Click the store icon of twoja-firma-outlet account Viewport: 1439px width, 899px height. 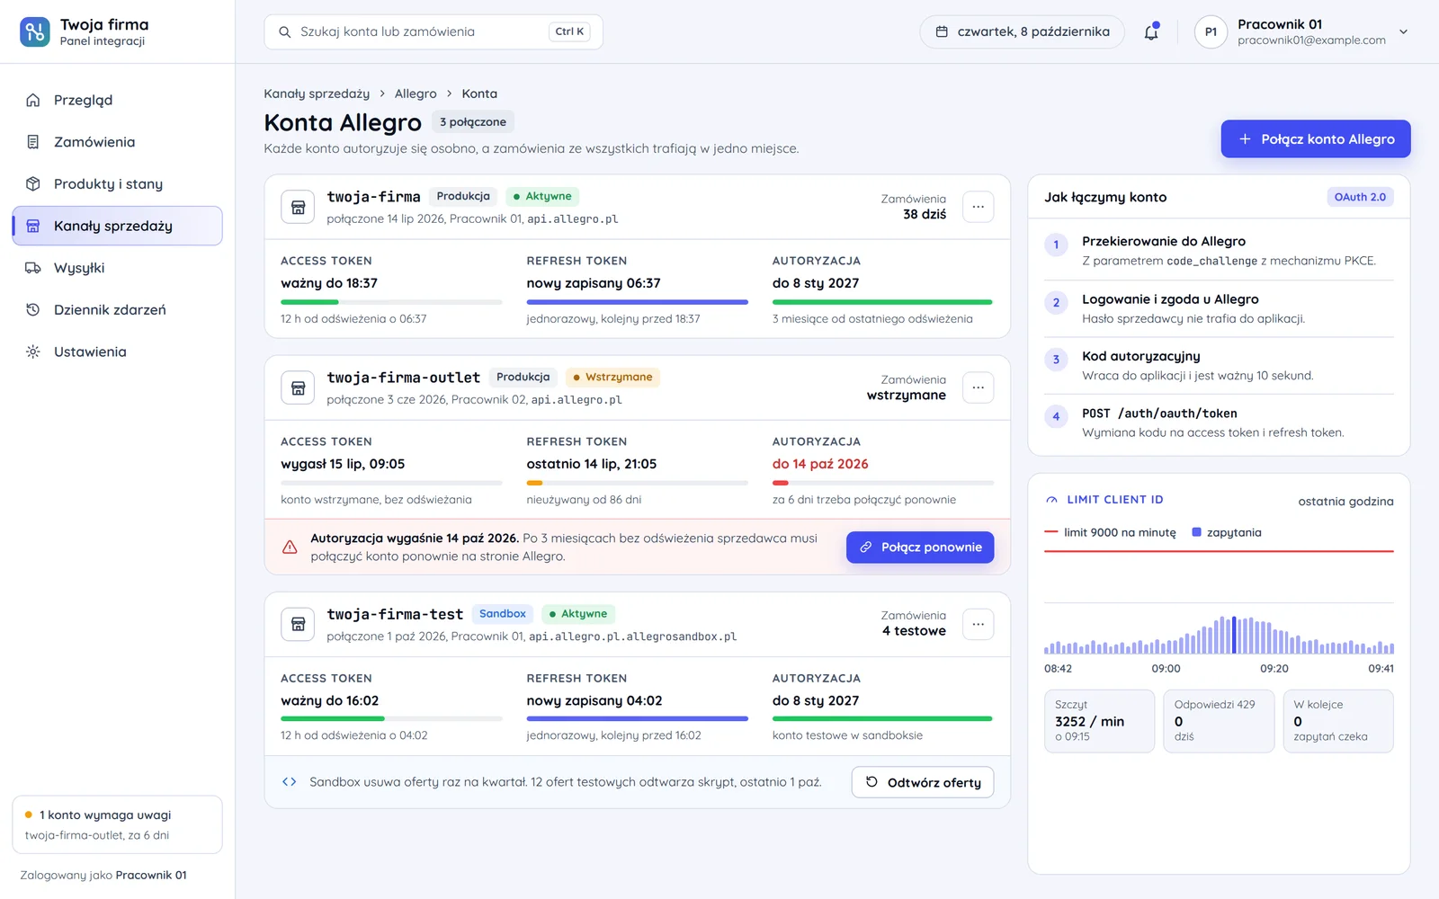point(298,387)
